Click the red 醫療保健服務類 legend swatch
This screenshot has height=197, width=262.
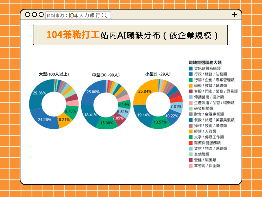191,143
